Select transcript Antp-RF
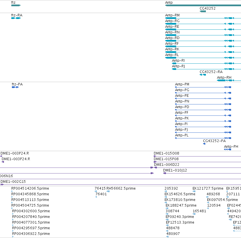The image size is (241, 238). (172, 44)
